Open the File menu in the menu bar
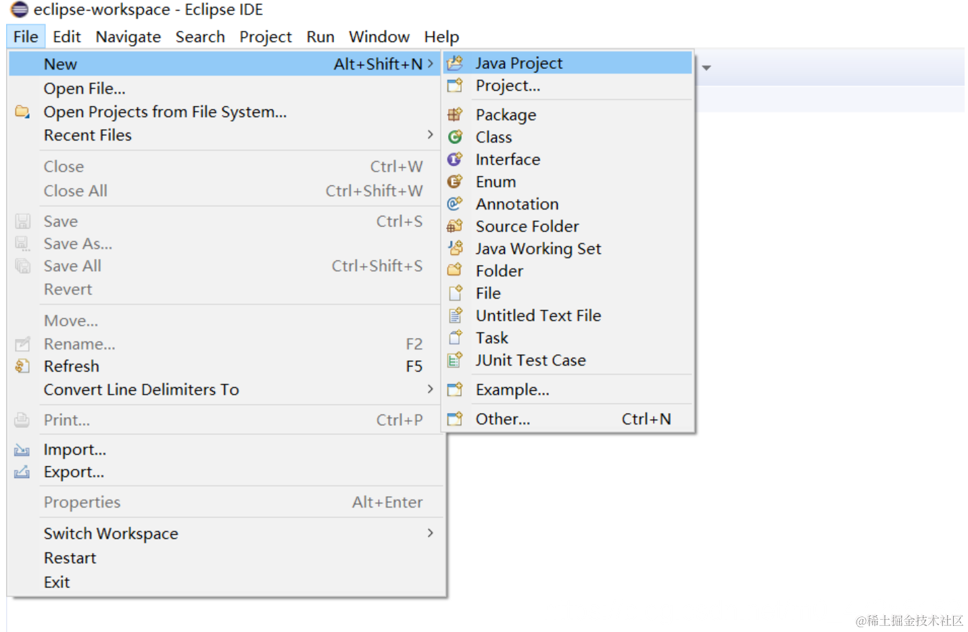 click(x=26, y=37)
